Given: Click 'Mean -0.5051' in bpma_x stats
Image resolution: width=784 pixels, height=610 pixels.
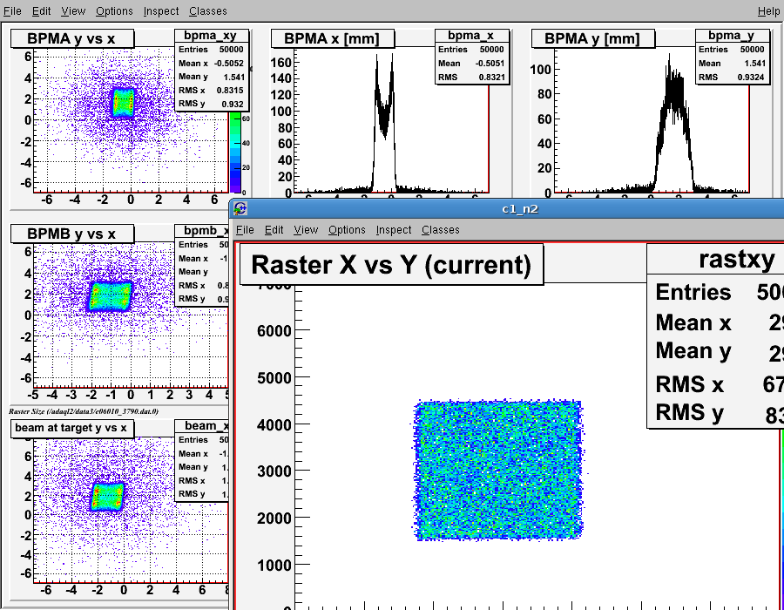Looking at the screenshot, I should pyautogui.click(x=472, y=63).
